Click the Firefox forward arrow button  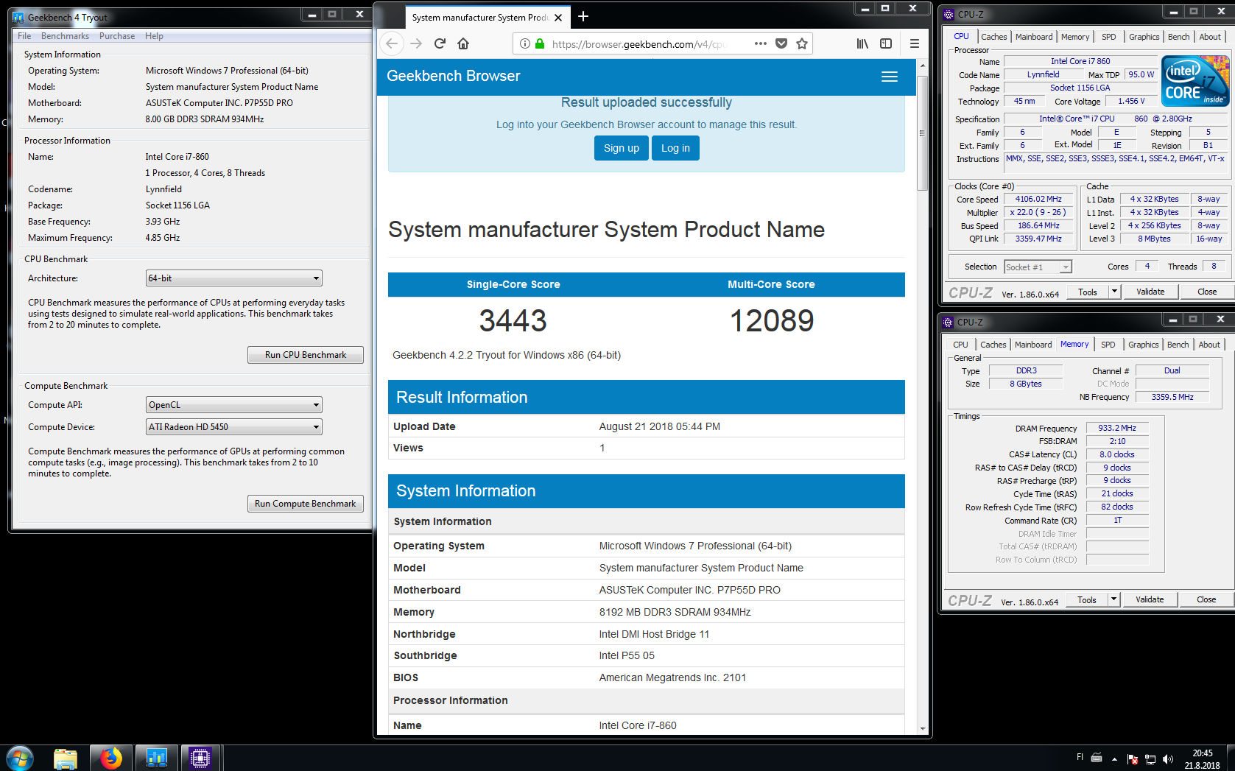(x=416, y=43)
